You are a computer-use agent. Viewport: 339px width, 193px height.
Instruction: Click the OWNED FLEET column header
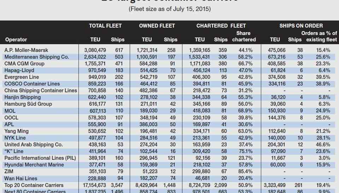(x=157, y=26)
